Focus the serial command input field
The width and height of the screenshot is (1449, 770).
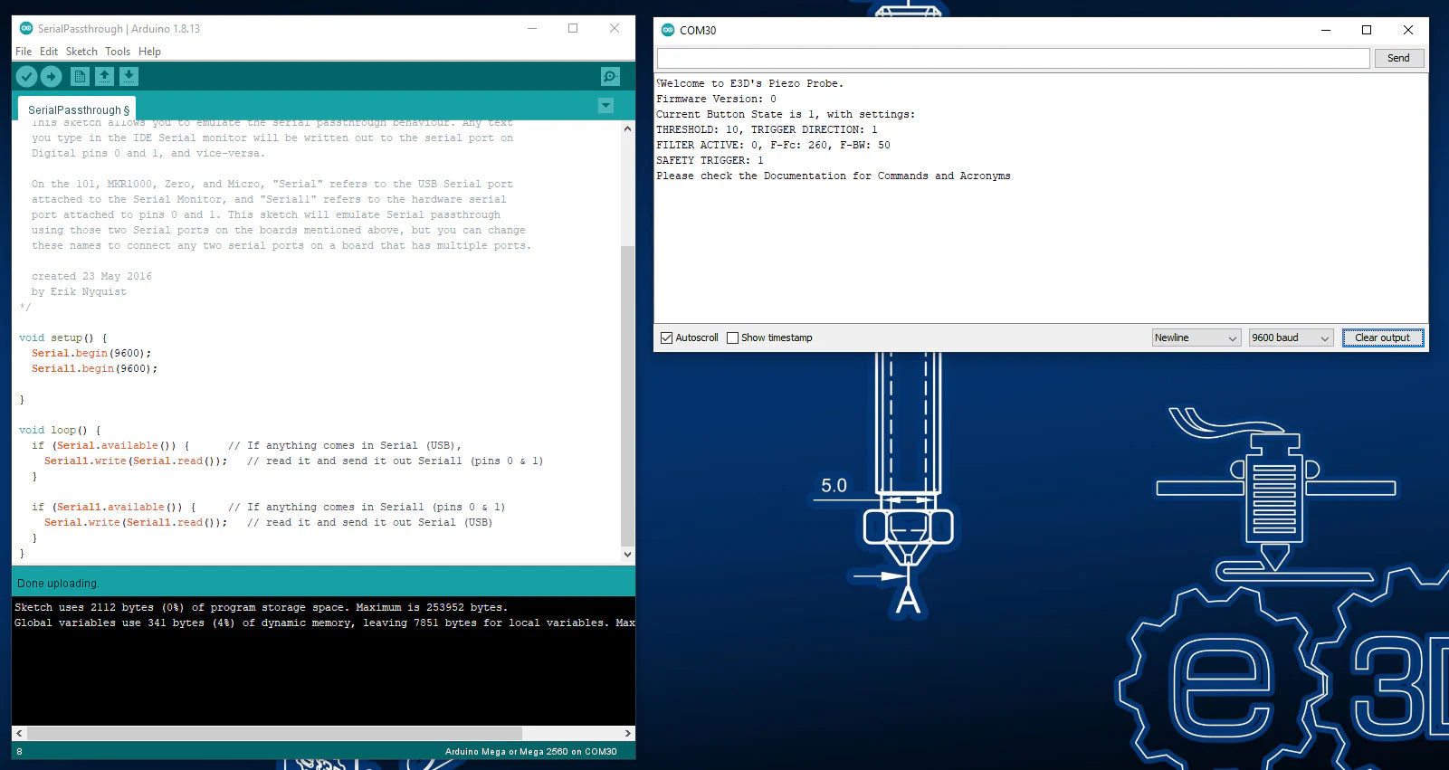tap(1013, 58)
